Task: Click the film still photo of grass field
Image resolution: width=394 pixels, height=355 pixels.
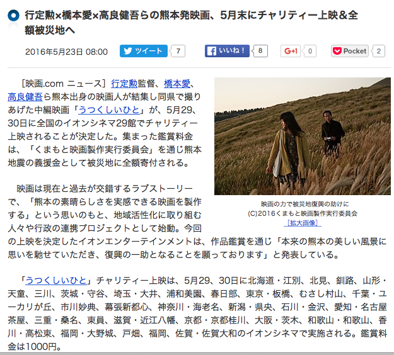Action: [303, 136]
